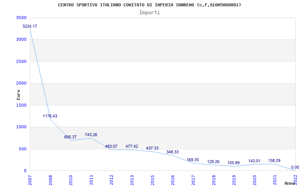Click the 3000 y-axis tick label

pyautogui.click(x=21, y=40)
